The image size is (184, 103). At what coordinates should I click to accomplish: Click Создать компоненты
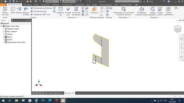[x=168, y=11]
